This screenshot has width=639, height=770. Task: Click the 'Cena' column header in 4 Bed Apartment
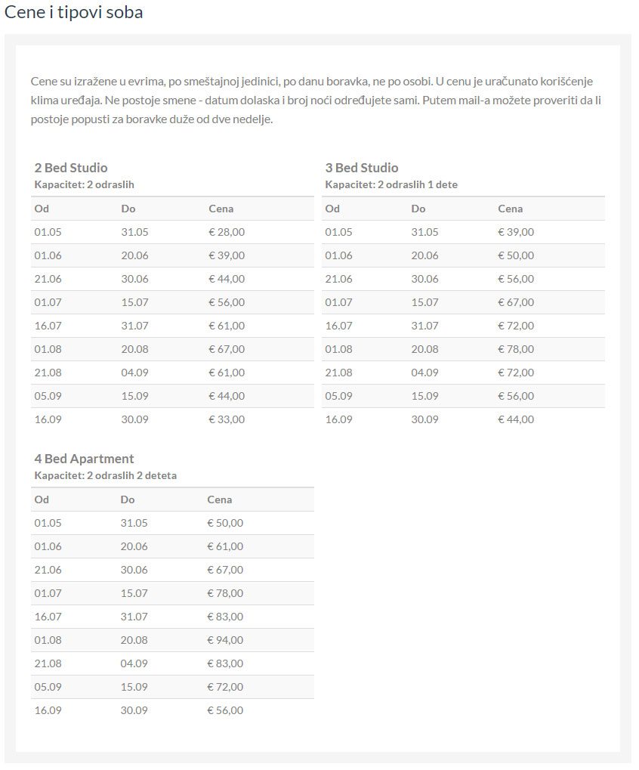point(220,499)
